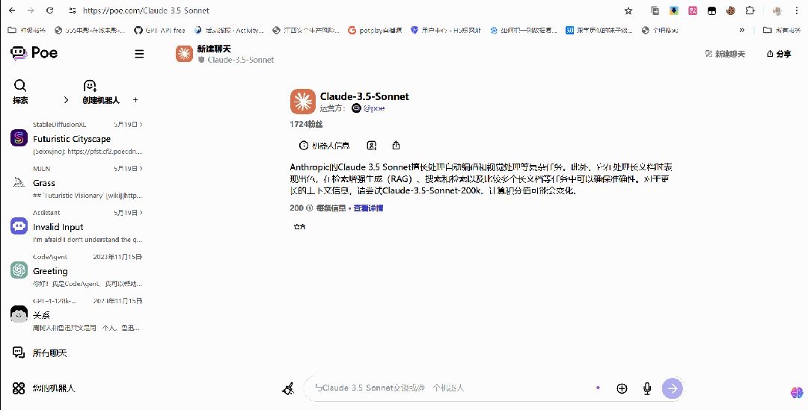Click the Bot info (机器人信息) button
Screen dimensions: 808x410
[325, 146]
